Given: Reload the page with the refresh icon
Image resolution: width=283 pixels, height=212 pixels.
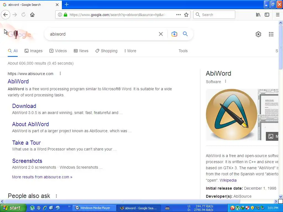Looking at the screenshot, I should [x=23, y=15].
